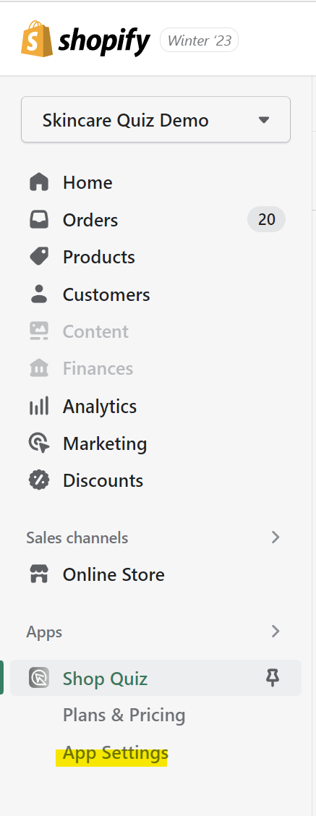The image size is (316, 816).
Task: Click the Customers person icon
Action: pos(39,294)
